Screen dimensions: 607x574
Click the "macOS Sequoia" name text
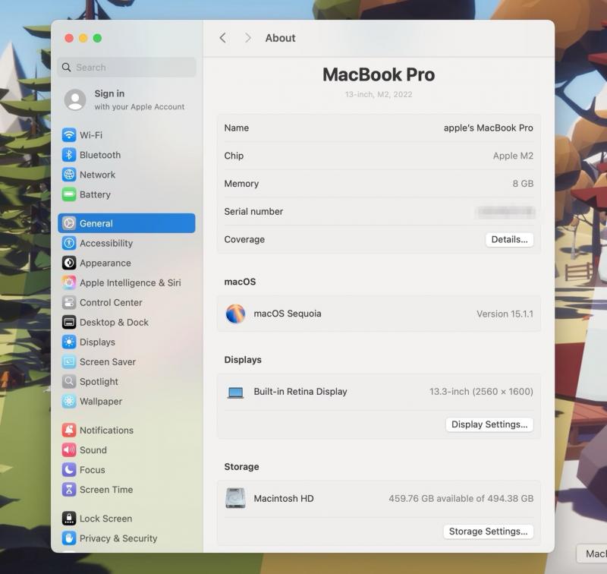[x=288, y=314]
